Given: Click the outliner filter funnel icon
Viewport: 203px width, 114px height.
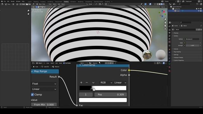Looking at the screenshot, I should 197,4.
